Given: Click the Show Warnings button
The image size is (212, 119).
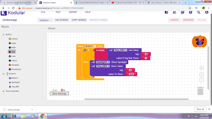Looking at the screenshot, I should click(x=59, y=93).
